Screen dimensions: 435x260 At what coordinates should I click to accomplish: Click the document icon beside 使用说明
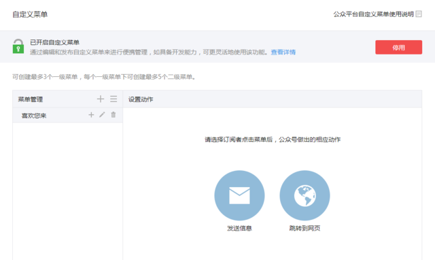coord(419,14)
